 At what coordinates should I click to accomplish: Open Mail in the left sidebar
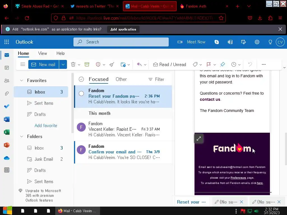point(7,55)
